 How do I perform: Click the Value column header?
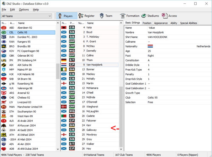click(x=179, y=28)
